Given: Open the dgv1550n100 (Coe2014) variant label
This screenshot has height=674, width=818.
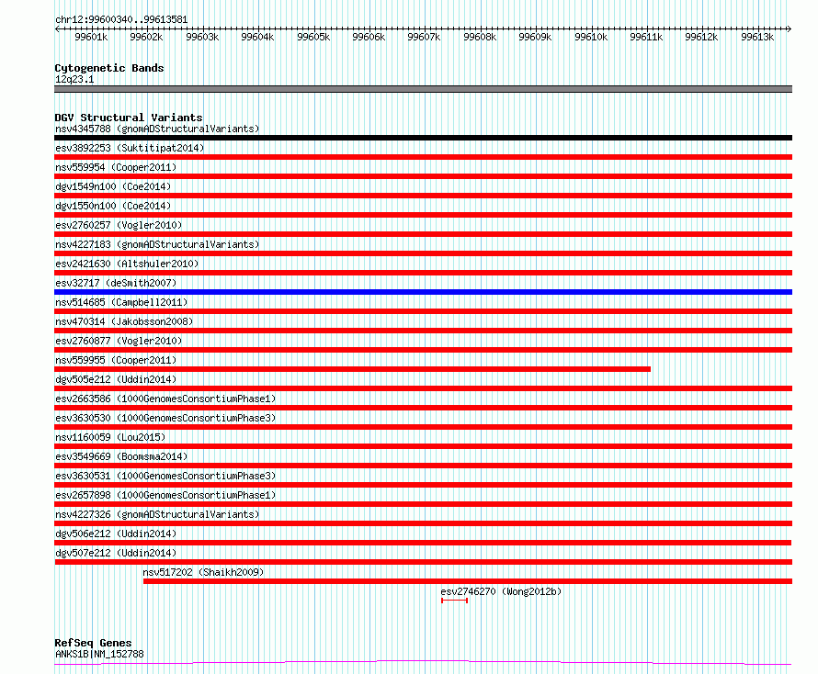Looking at the screenshot, I should point(113,206).
